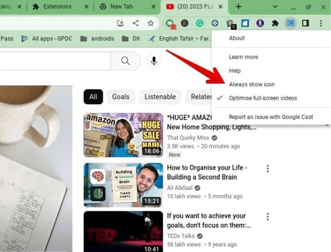Viewport: 331px width, 252px height.
Task: Open the Chrome three-dot menu
Action: pos(321,23)
